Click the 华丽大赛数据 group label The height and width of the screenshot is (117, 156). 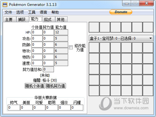point(45,98)
